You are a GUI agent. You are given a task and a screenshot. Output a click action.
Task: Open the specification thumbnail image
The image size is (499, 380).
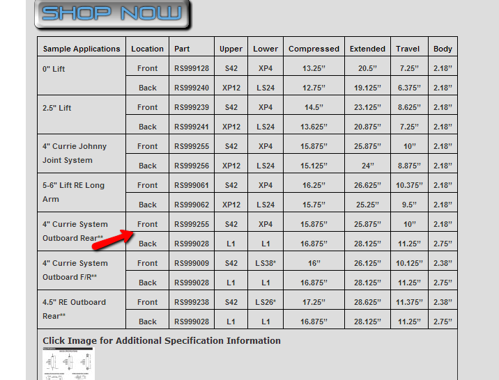pos(68,363)
